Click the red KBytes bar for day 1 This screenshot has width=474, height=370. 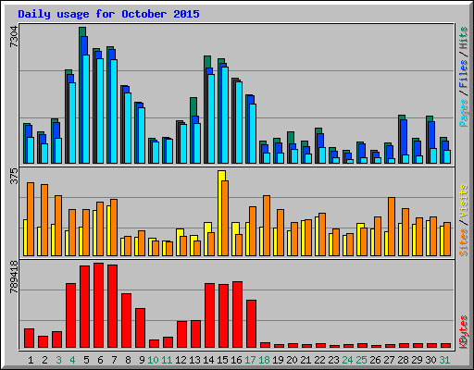29,338
